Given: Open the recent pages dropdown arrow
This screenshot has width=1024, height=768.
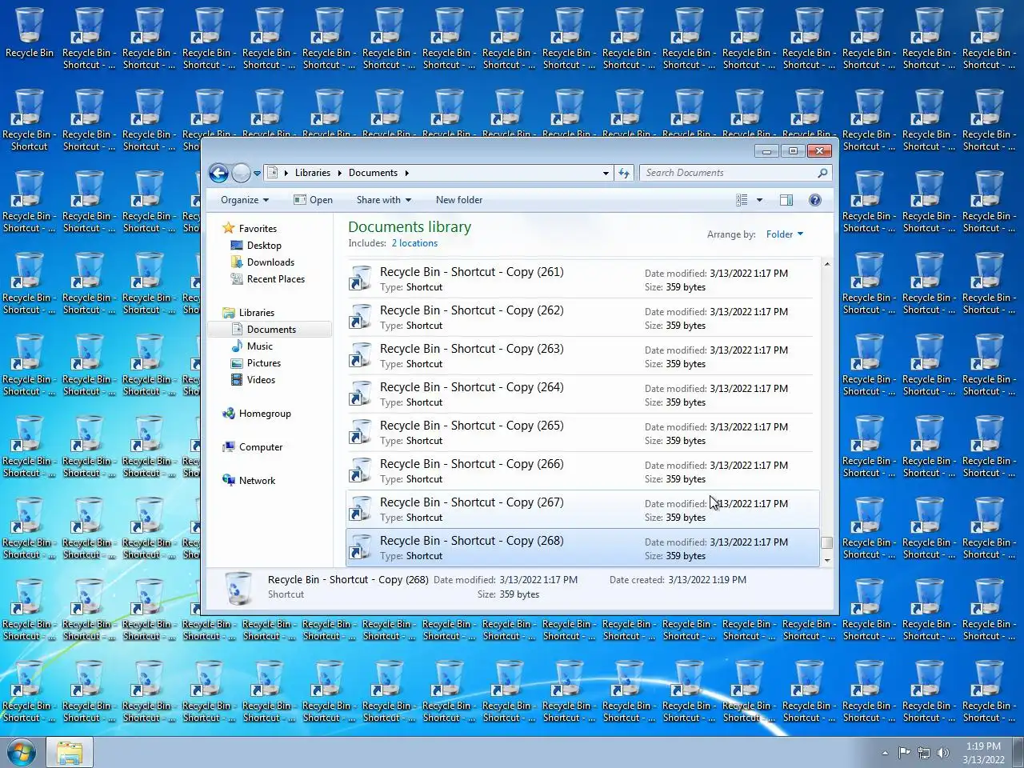Looking at the screenshot, I should [x=257, y=174].
